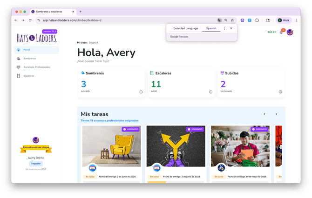Go to Ascensos Profesionales in sidebar
312x198 pixels.
point(36,67)
